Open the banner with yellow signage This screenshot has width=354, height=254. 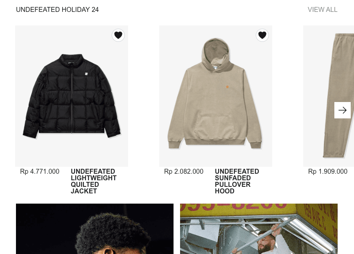[259, 229]
